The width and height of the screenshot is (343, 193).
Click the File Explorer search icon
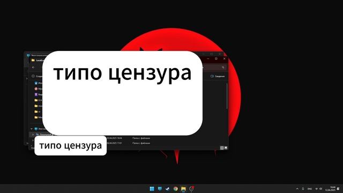click(223, 68)
